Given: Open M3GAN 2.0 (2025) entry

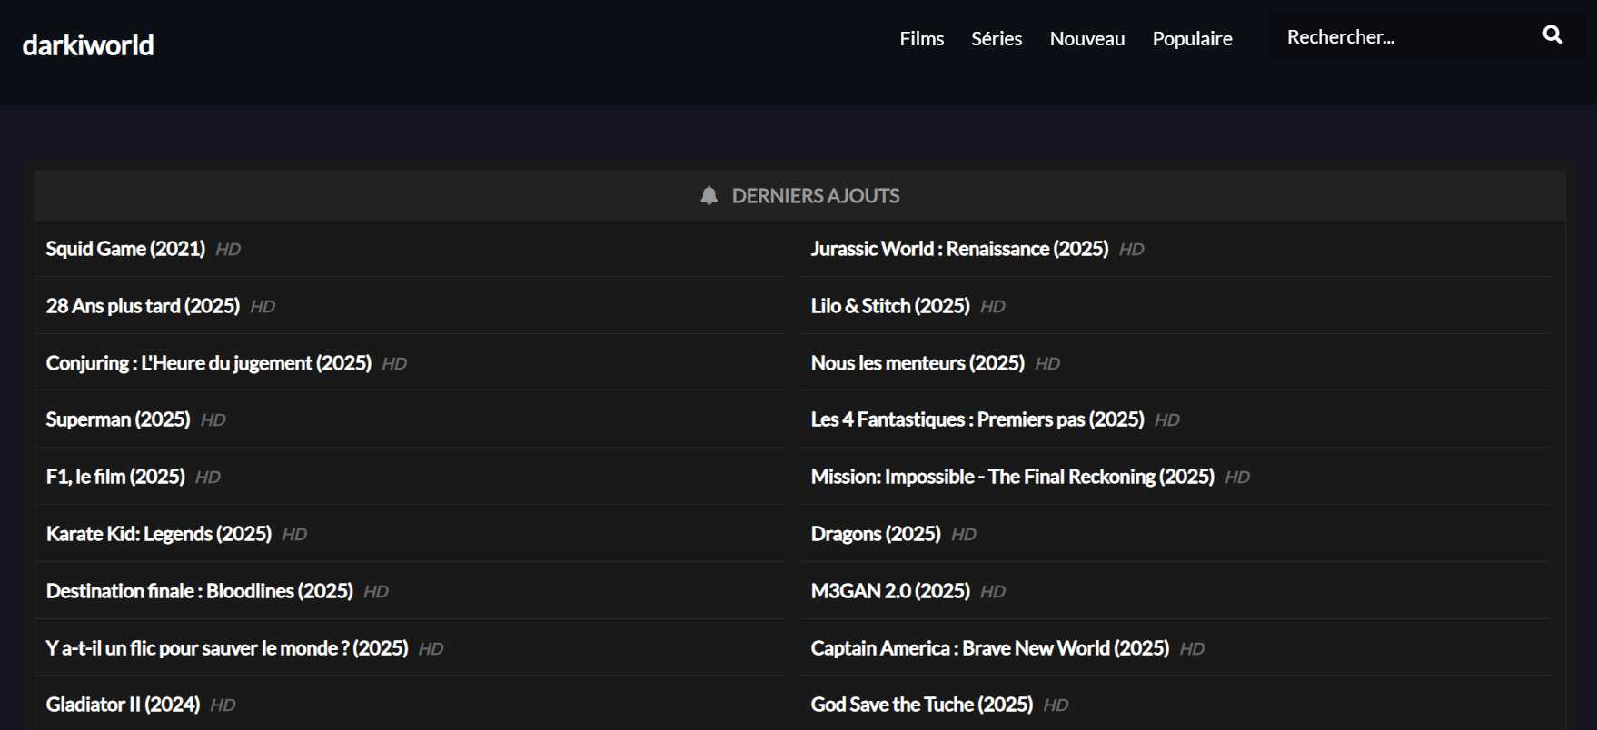Looking at the screenshot, I should [890, 591].
